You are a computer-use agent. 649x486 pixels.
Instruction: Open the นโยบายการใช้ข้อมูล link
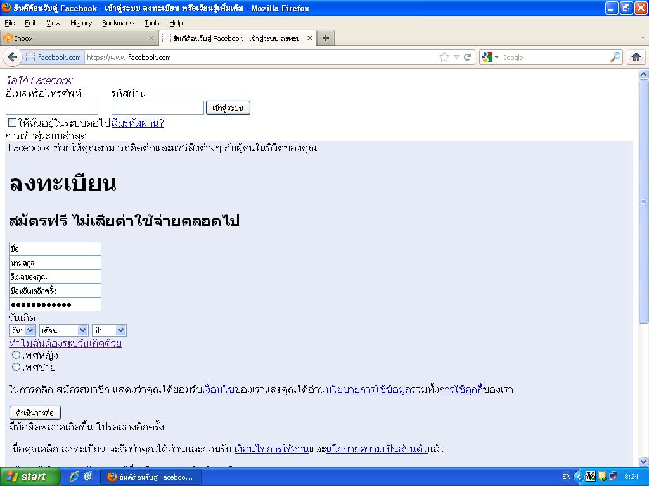click(x=368, y=389)
